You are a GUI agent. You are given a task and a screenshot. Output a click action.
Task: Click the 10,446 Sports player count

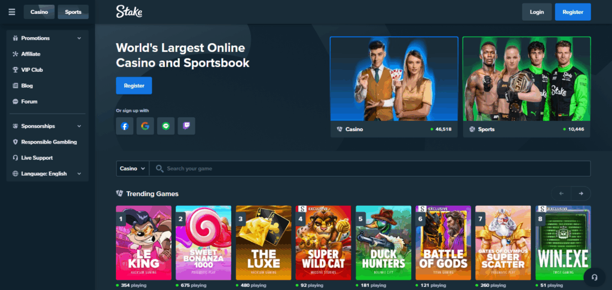(x=576, y=129)
